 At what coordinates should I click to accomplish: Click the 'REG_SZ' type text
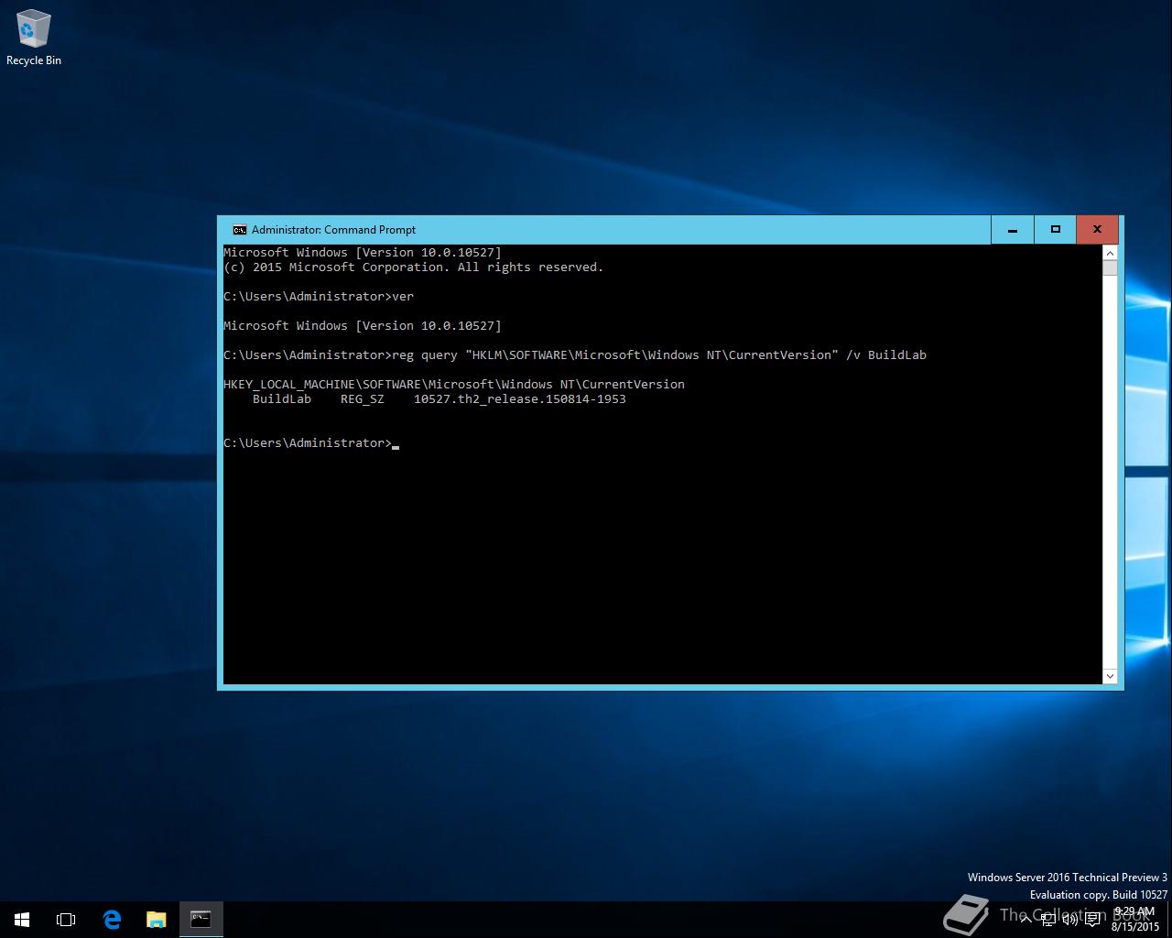(x=363, y=399)
